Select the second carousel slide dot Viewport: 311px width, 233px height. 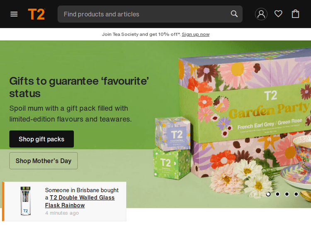coord(277,194)
